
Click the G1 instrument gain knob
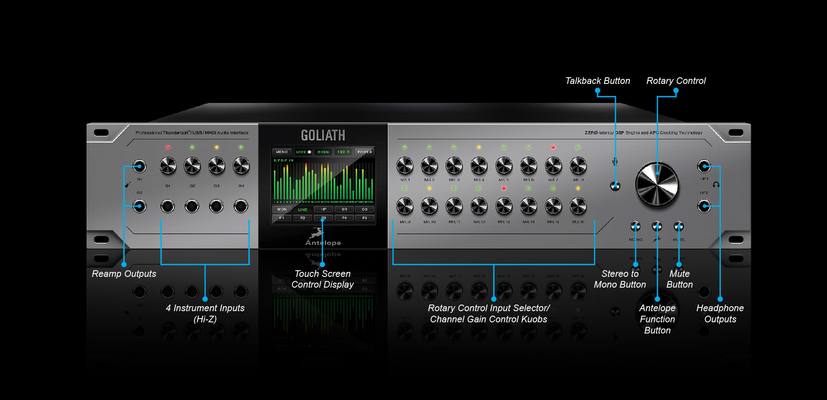point(168,166)
